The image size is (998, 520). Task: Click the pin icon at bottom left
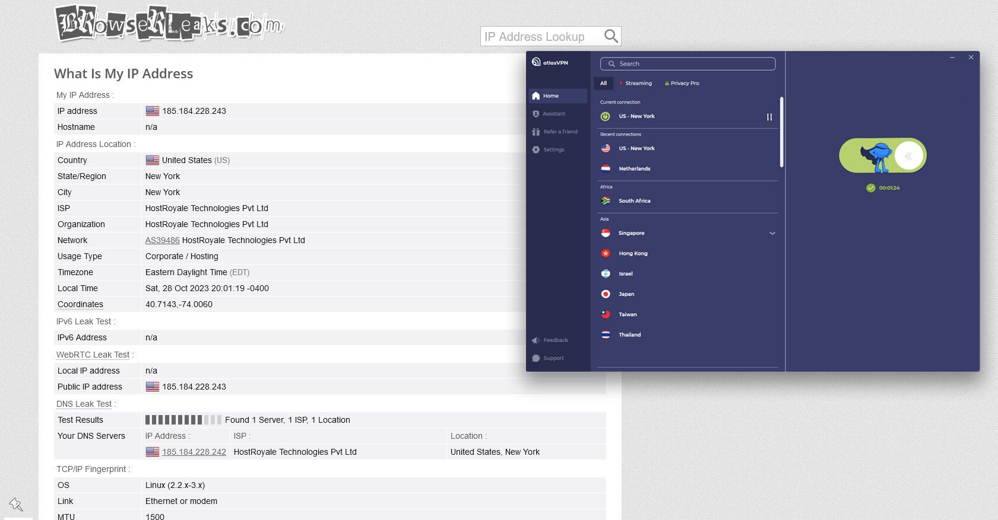pos(16,505)
